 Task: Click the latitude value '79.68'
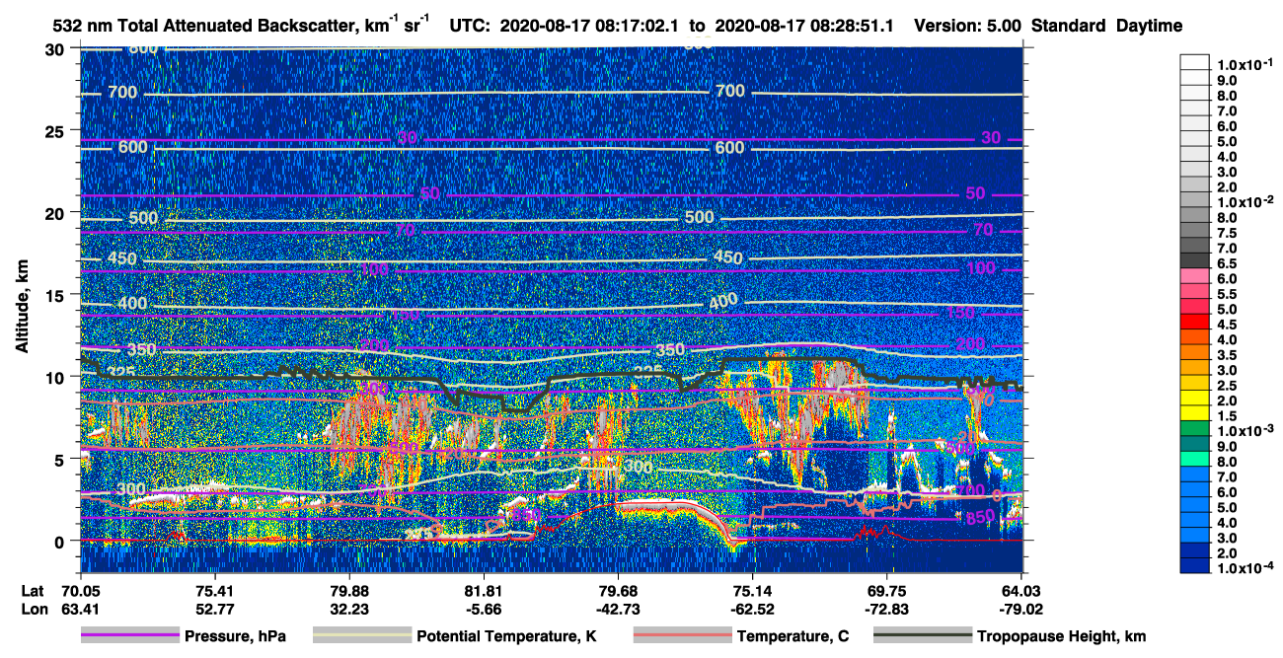pyautogui.click(x=617, y=591)
